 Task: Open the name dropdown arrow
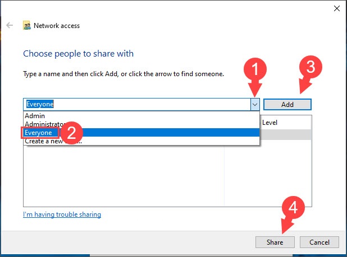(x=255, y=105)
